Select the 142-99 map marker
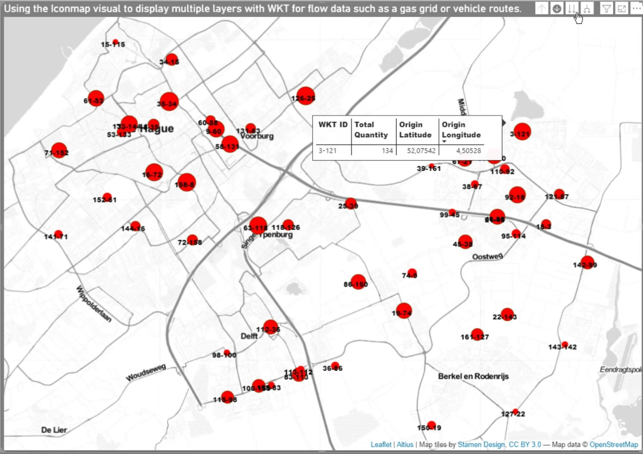 [x=587, y=263]
